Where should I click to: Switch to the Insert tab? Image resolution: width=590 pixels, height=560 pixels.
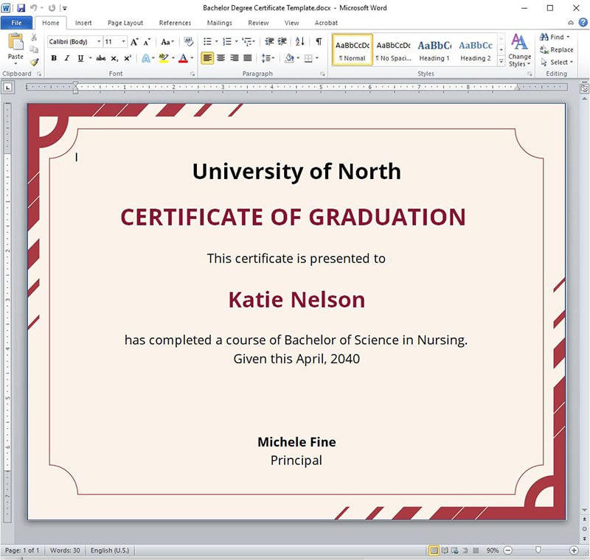83,23
